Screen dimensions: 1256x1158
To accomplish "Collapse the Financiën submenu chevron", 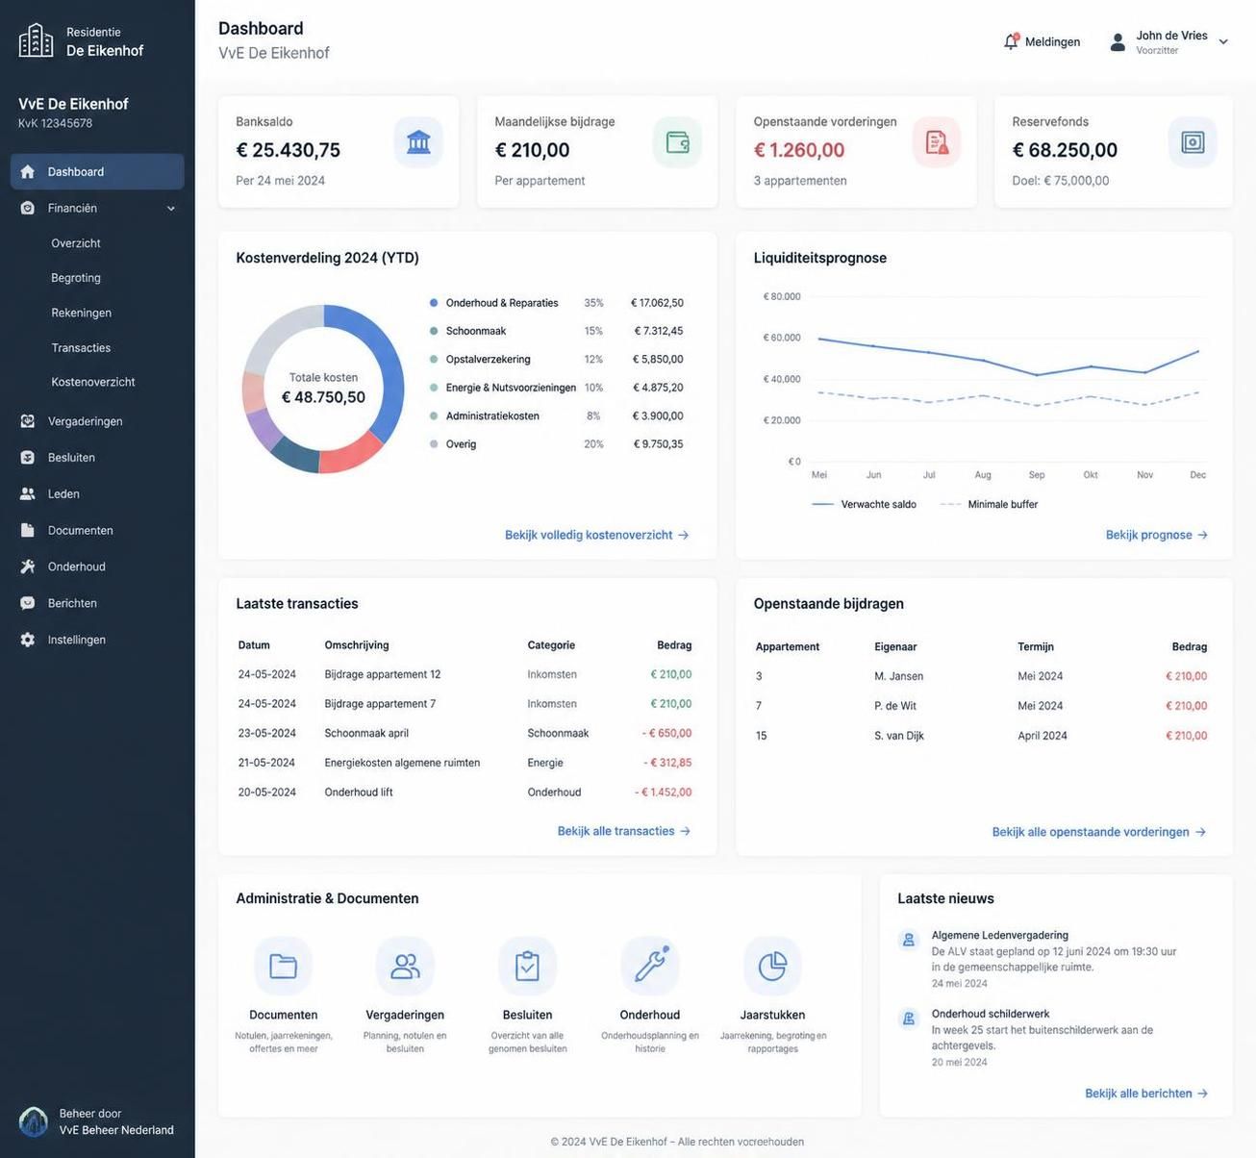I will tap(171, 209).
